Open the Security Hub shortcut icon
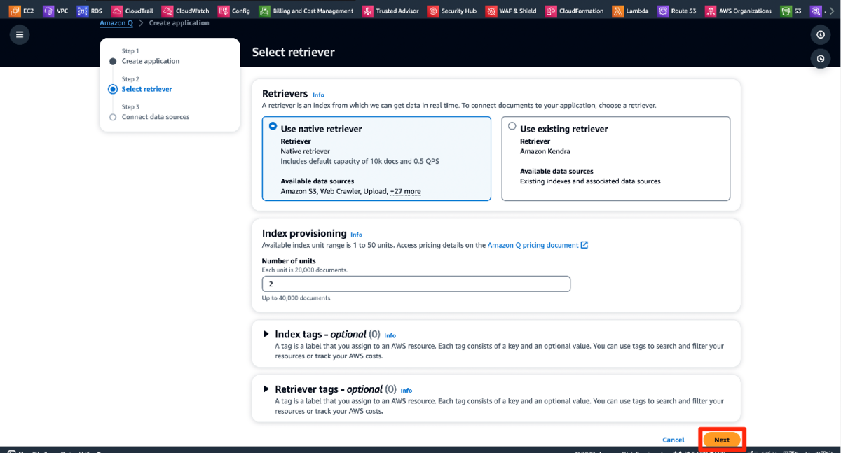The width and height of the screenshot is (841, 453). pyautogui.click(x=433, y=11)
